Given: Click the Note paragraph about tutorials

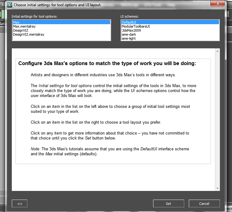Looking at the screenshot, I should point(110,151).
